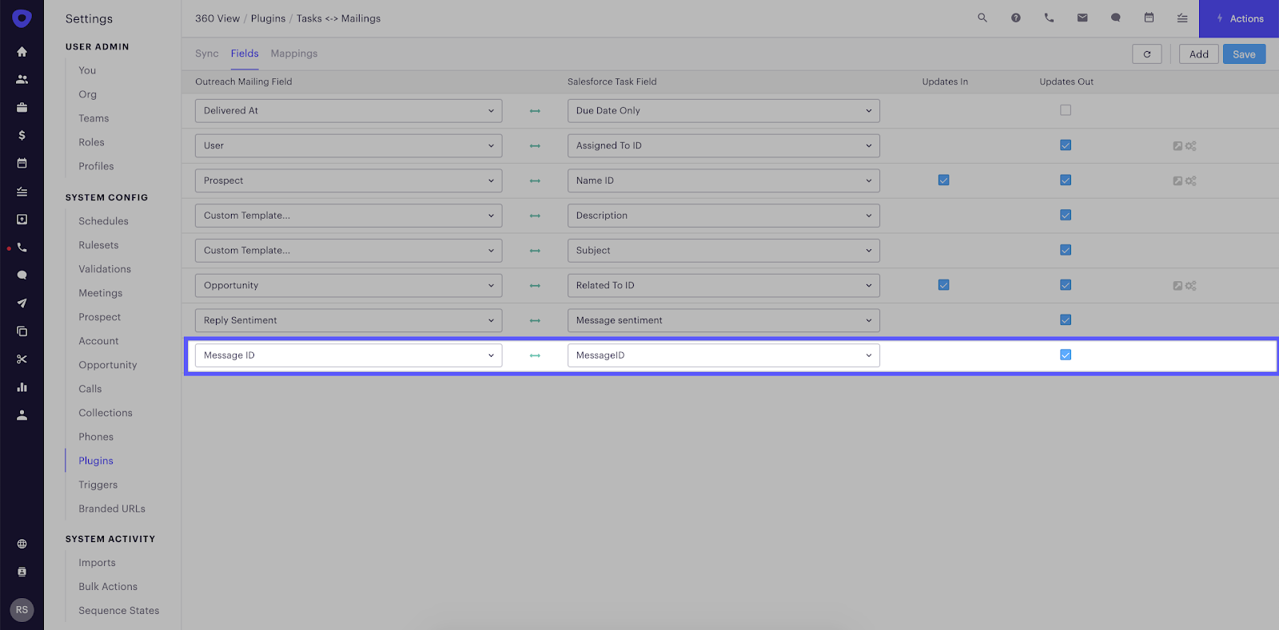
Task: Open the Related To ID dropdown
Action: click(x=723, y=286)
